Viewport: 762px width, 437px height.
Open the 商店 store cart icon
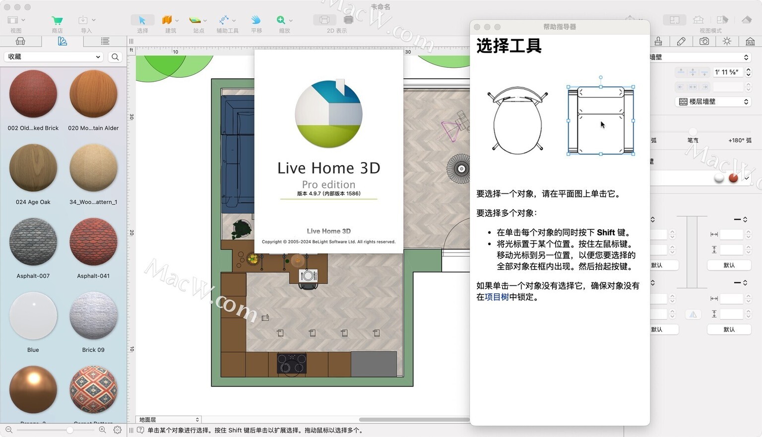57,20
